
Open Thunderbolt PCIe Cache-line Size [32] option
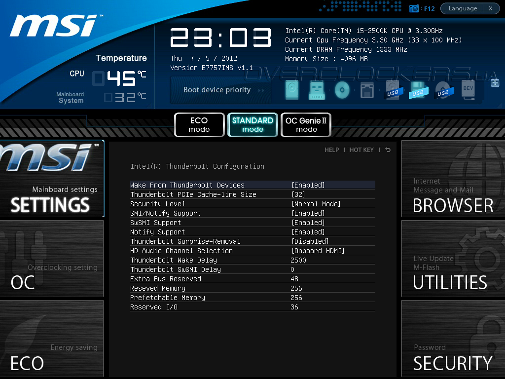point(298,194)
